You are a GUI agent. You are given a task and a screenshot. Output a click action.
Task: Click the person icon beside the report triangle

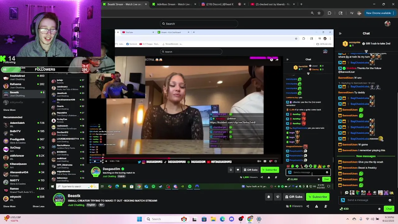point(325,206)
